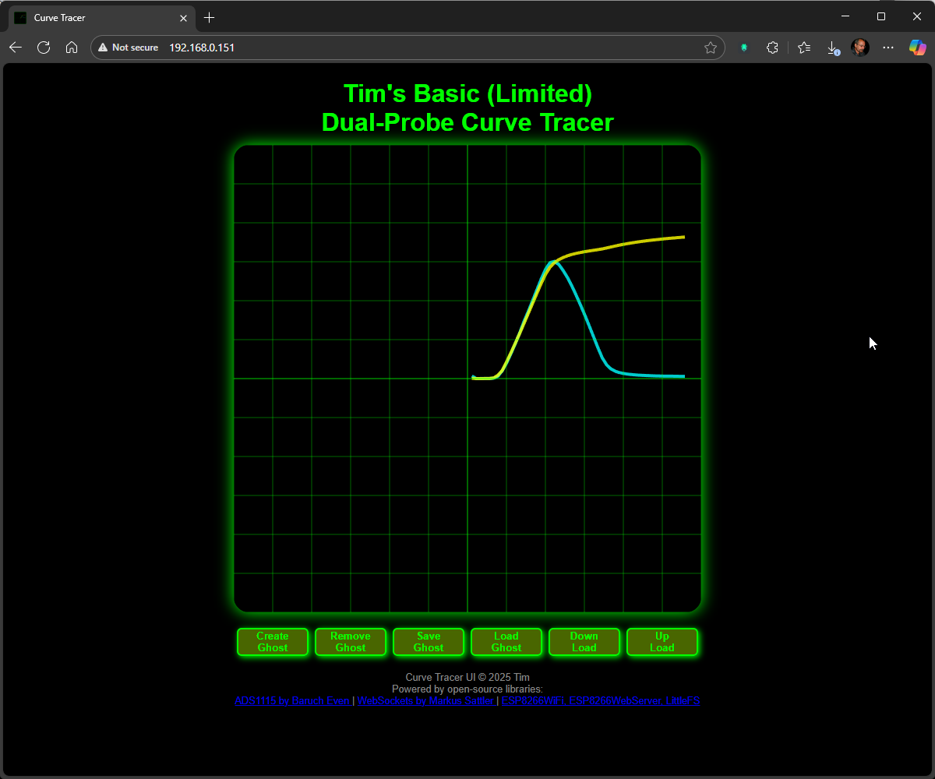Click the Down Load button
Screen dimensions: 935x779
click(x=584, y=642)
